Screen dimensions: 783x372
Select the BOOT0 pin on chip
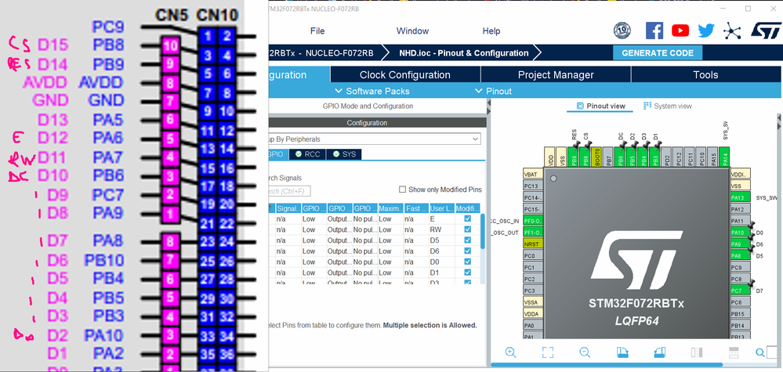click(596, 158)
